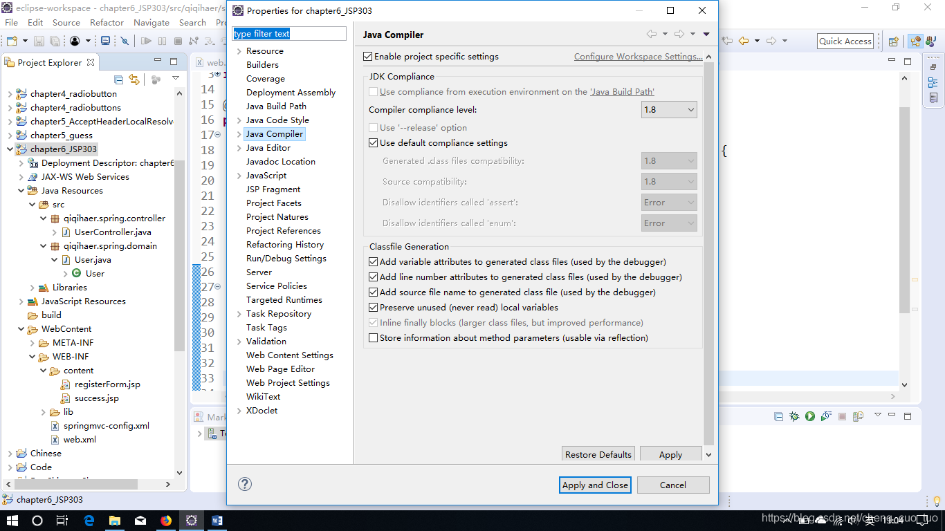Click Restore icon in right trim bar
This screenshot has width=945, height=531.
point(933,67)
